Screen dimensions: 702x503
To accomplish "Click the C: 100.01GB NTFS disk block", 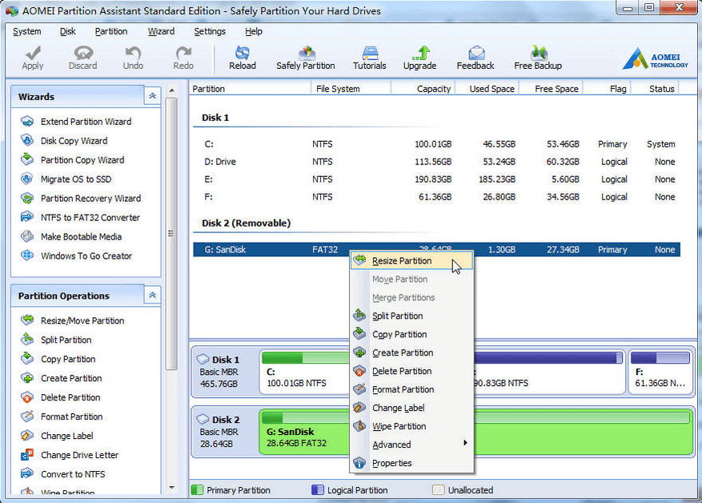I will (304, 372).
